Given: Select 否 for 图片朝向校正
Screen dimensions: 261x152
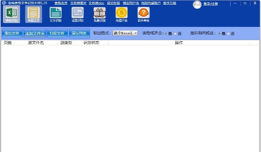Looking at the screenshot, I should (x=228, y=34).
